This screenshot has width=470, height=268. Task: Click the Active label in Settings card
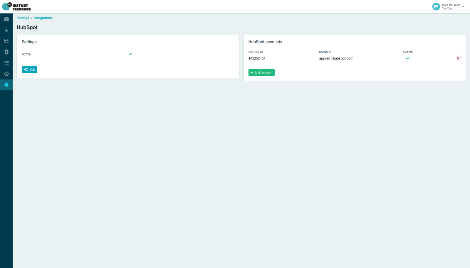click(26, 54)
